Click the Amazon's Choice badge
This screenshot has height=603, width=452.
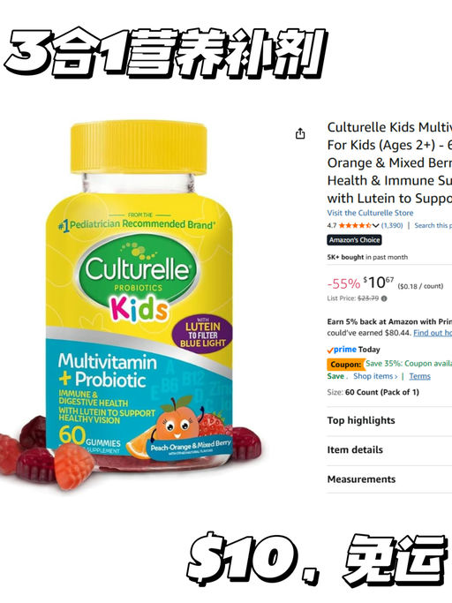(x=354, y=240)
